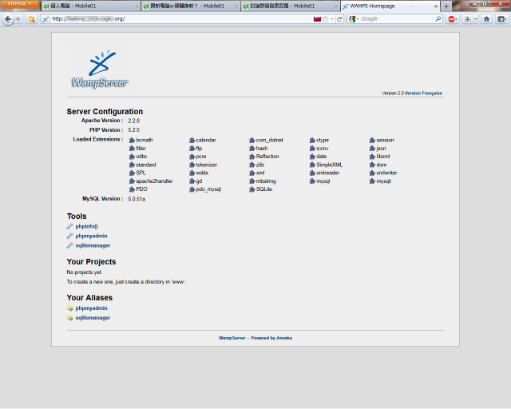This screenshot has height=409, width=511.
Task: Click the Taiwan flag icon in address bar
Action: coord(317,19)
